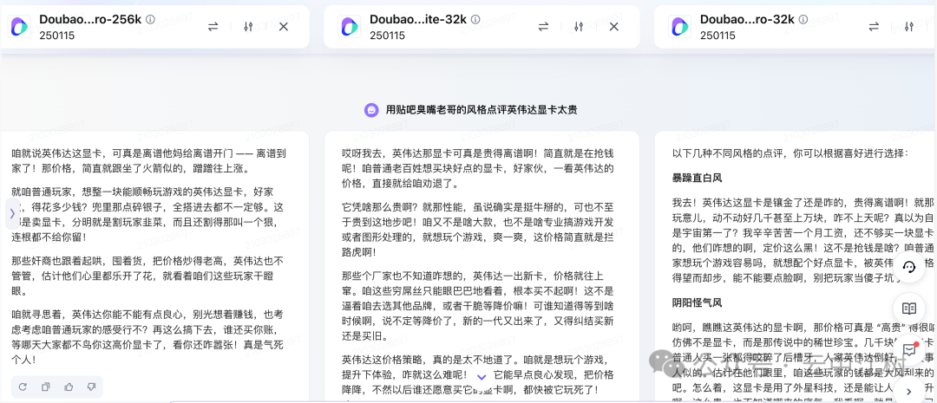Click paragraph starting 咱就说英伟达这显卡
The height and width of the screenshot is (403, 937).
[147, 160]
